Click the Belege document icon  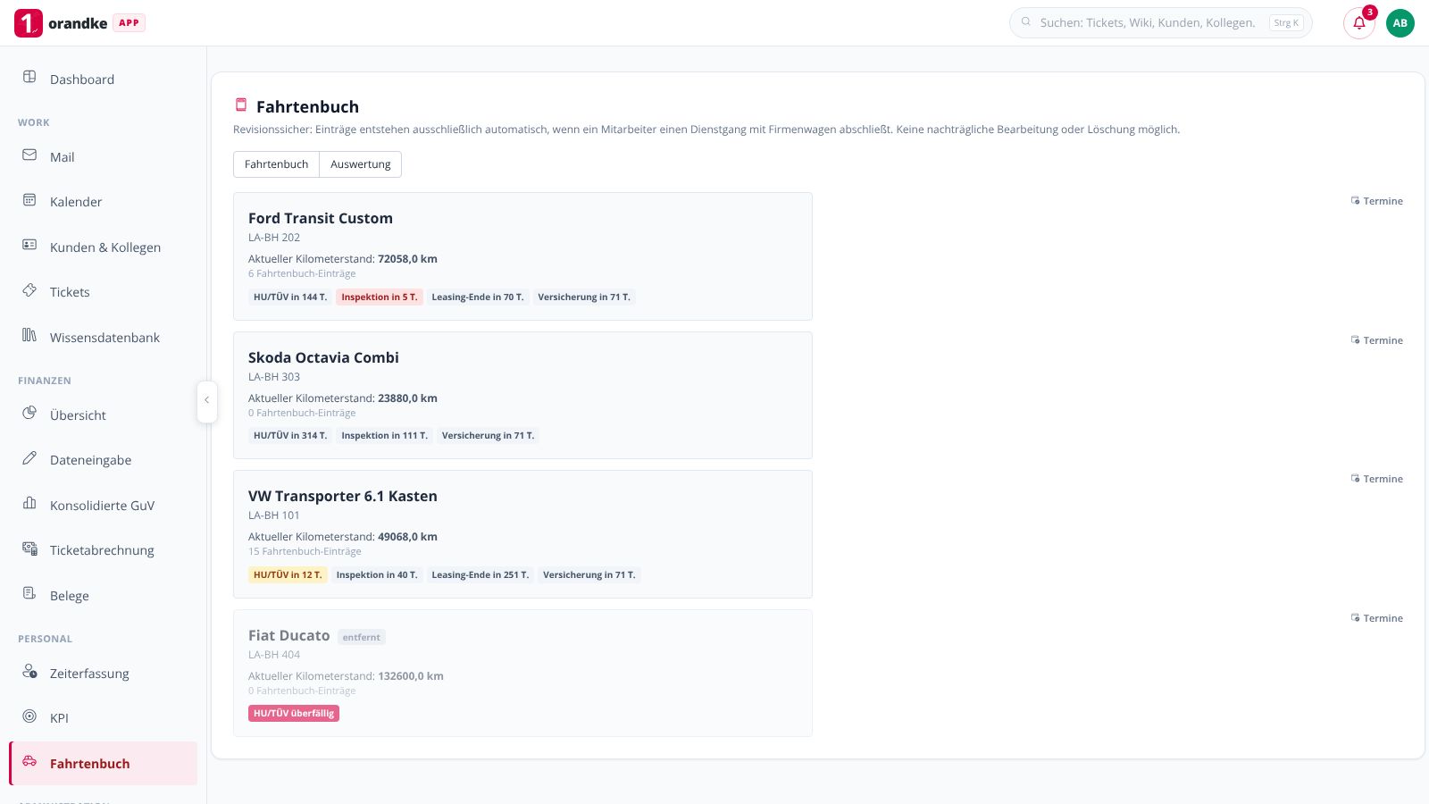[29, 593]
